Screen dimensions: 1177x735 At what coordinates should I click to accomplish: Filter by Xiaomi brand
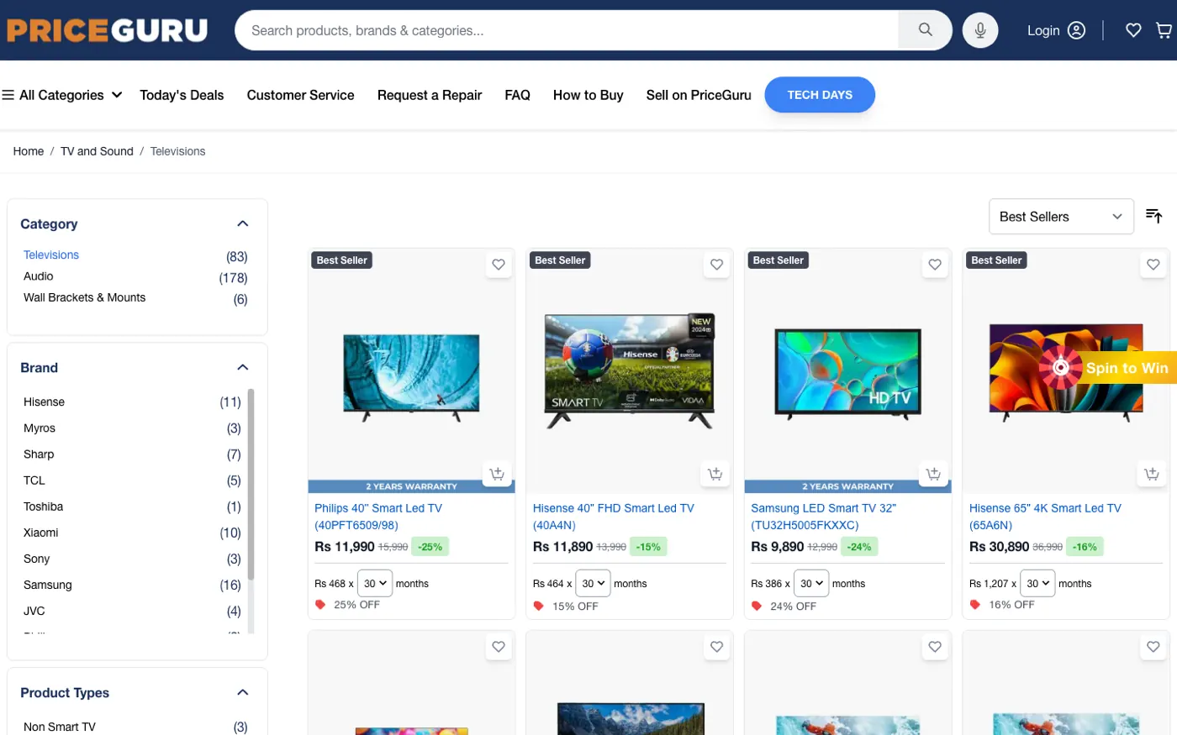point(41,533)
